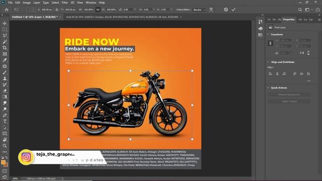Image resolution: width=322 pixels, height=181 pixels.
Task: Collapse the Quick Actions section
Action: tap(268, 87)
